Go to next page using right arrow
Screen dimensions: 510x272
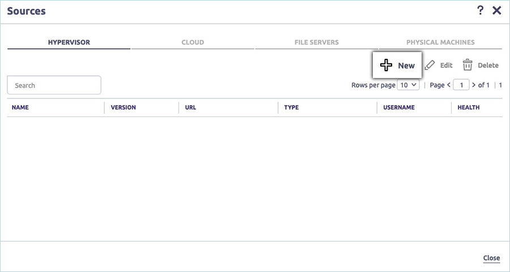[x=474, y=85]
